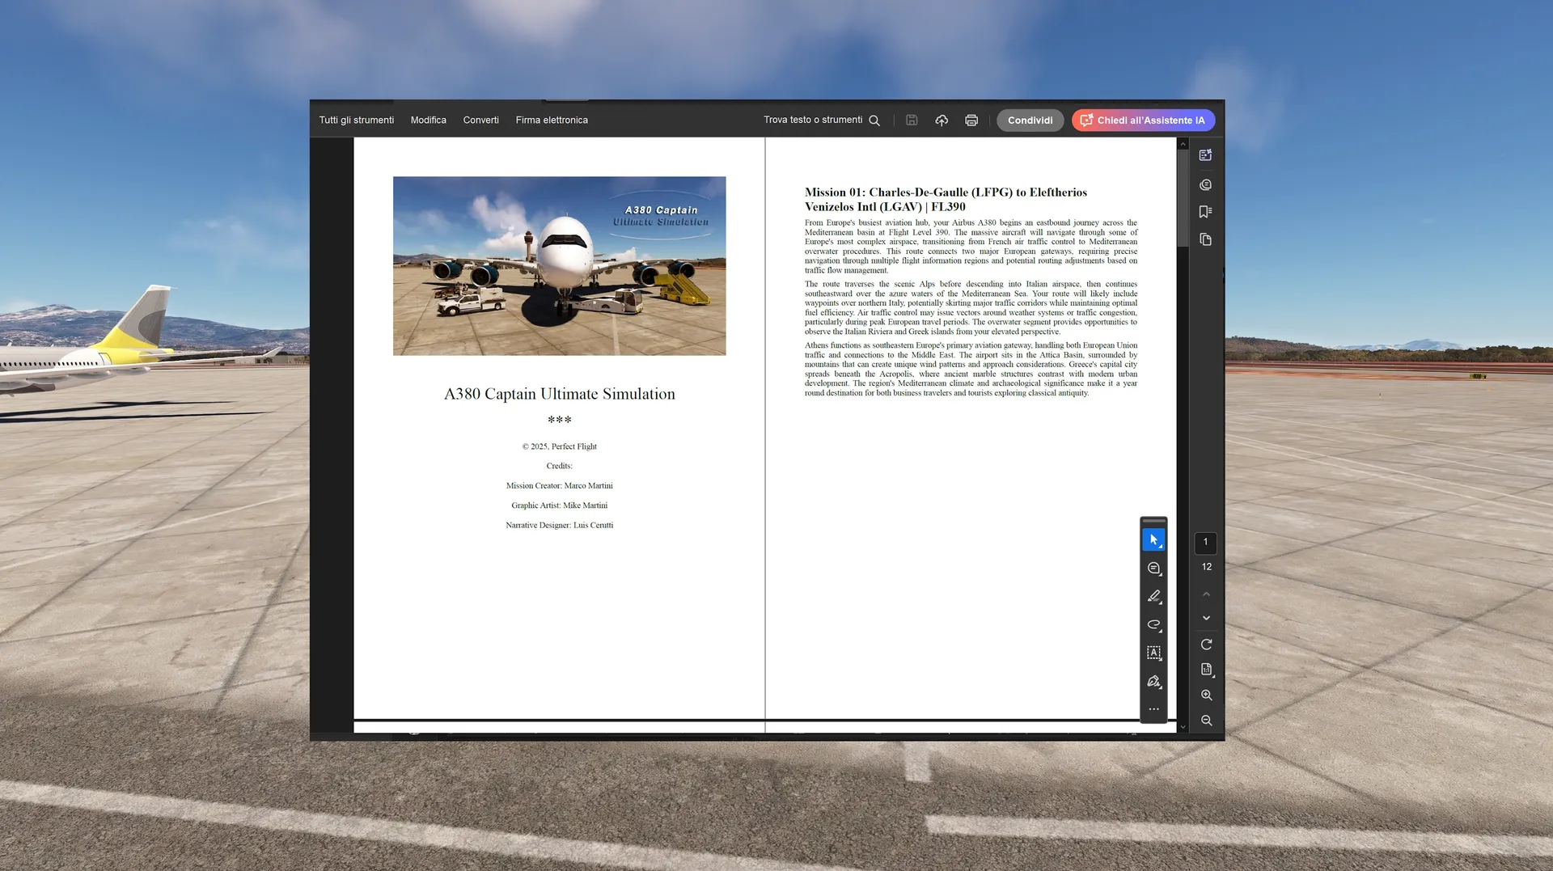The width and height of the screenshot is (1553, 871).
Task: Click the Condividi button
Action: [x=1030, y=121]
